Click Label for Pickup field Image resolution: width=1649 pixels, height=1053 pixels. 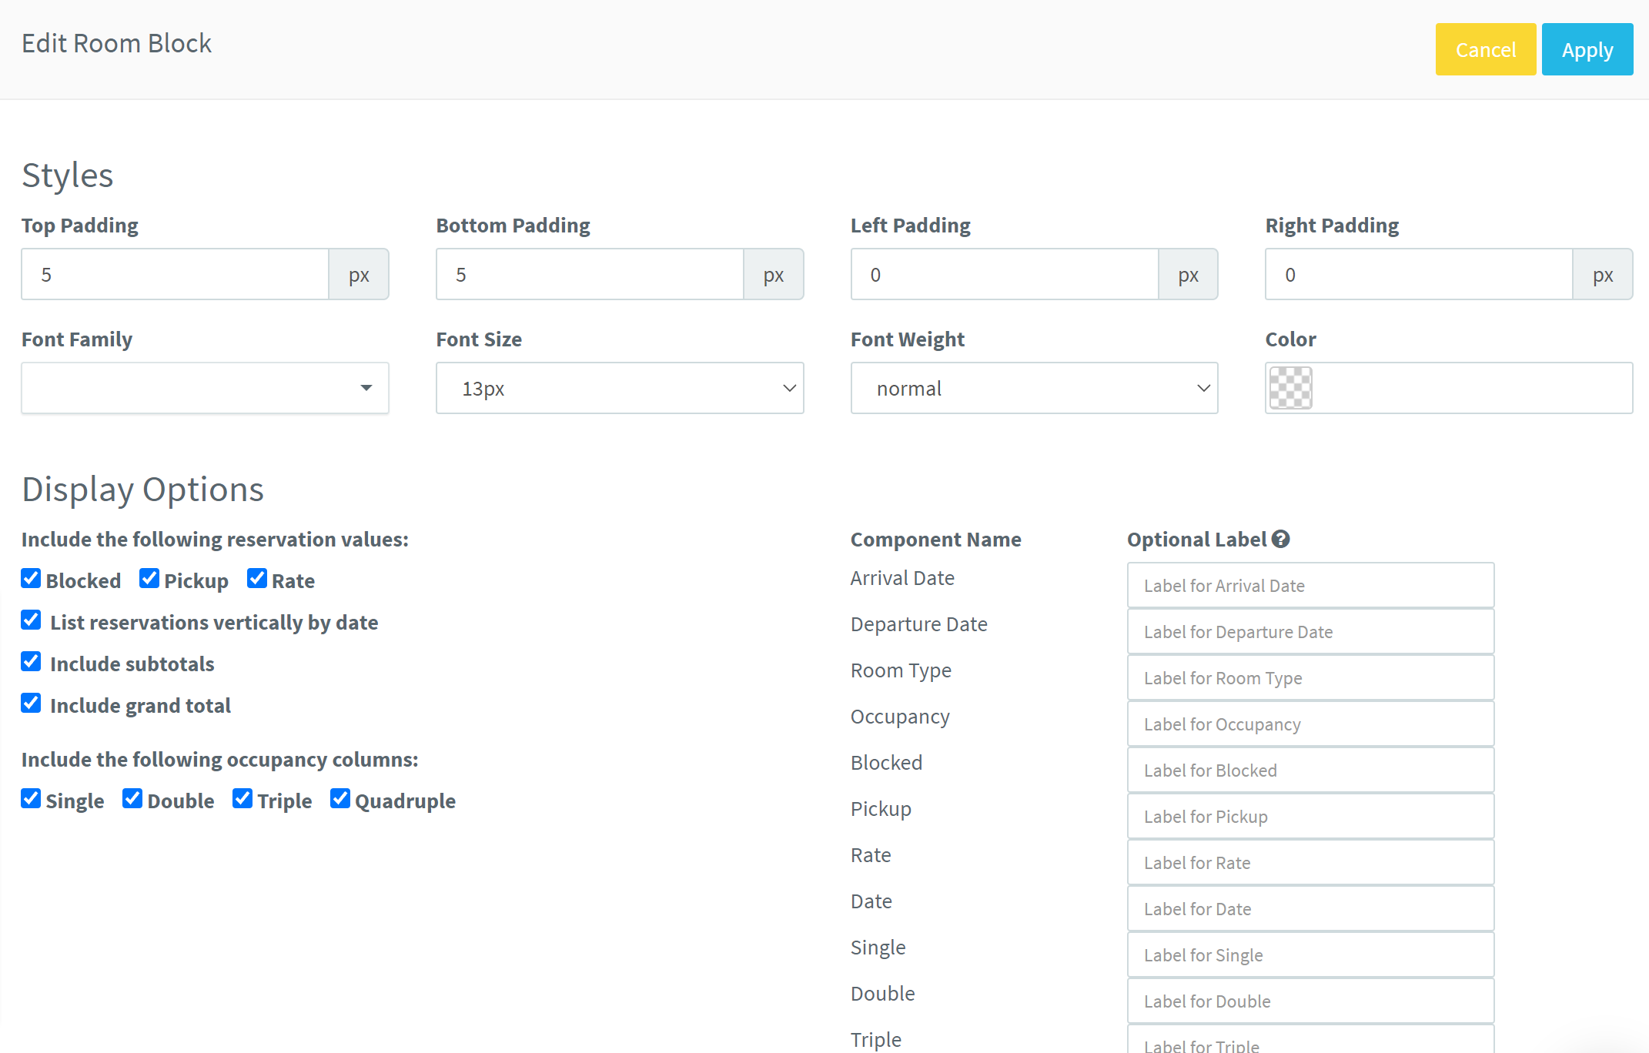click(x=1310, y=816)
